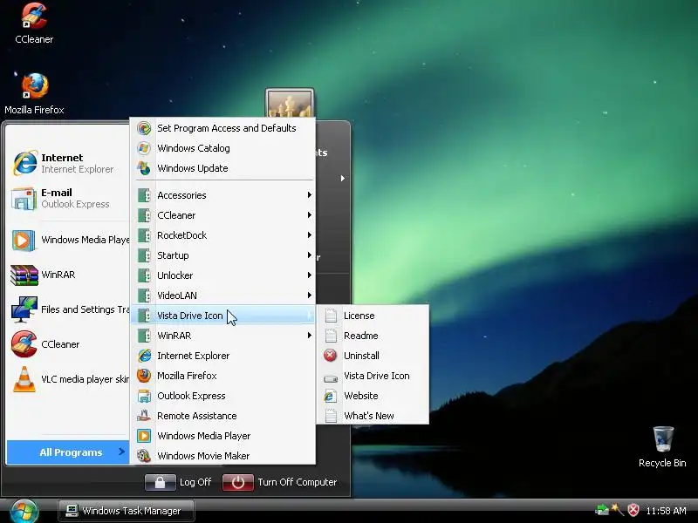Viewport: 698px width, 523px height.
Task: Click the Files and Settings Transfer icon
Action: click(x=24, y=309)
